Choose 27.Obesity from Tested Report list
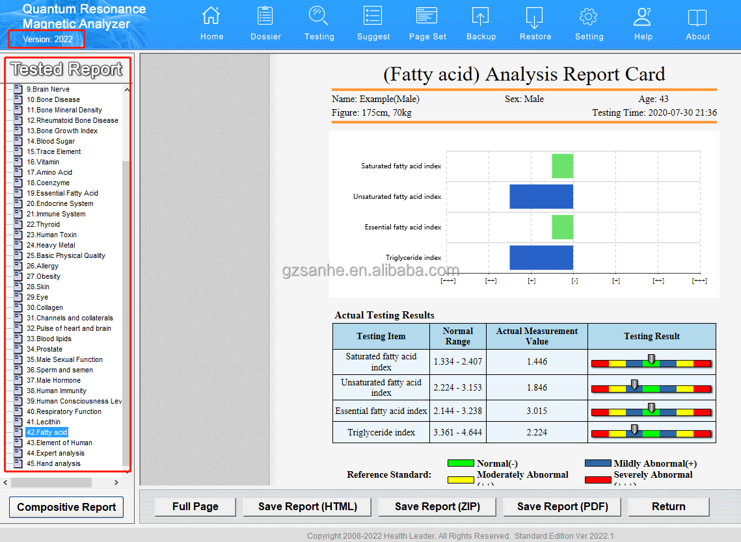This screenshot has height=542, width=741. [x=44, y=276]
